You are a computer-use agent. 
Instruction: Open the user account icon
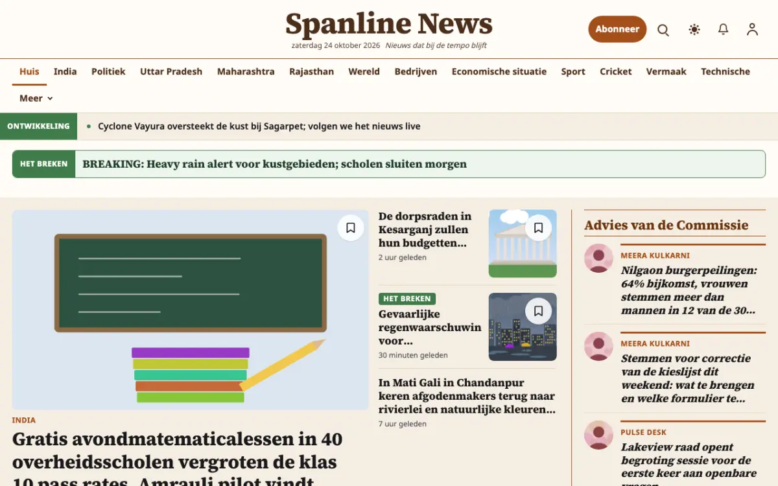tap(752, 29)
